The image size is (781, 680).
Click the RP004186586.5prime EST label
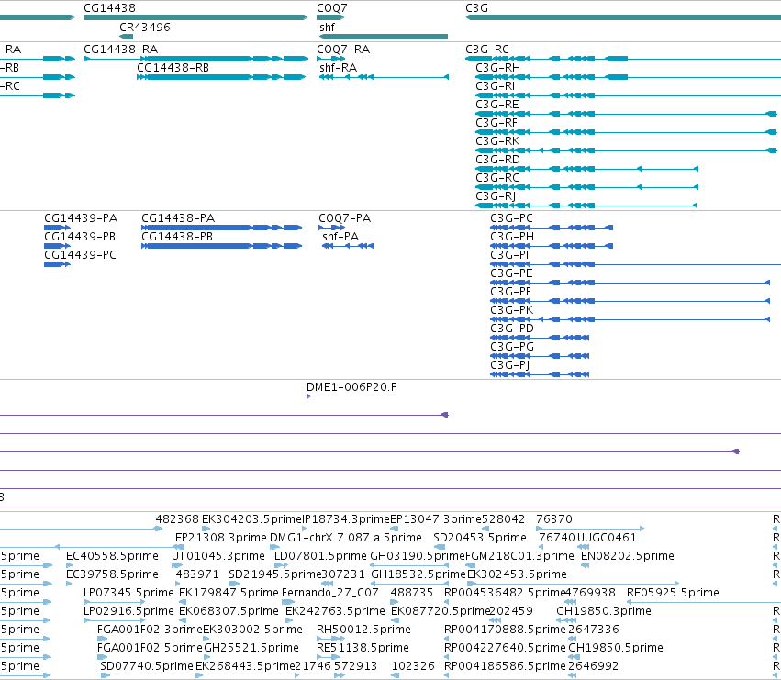(505, 666)
